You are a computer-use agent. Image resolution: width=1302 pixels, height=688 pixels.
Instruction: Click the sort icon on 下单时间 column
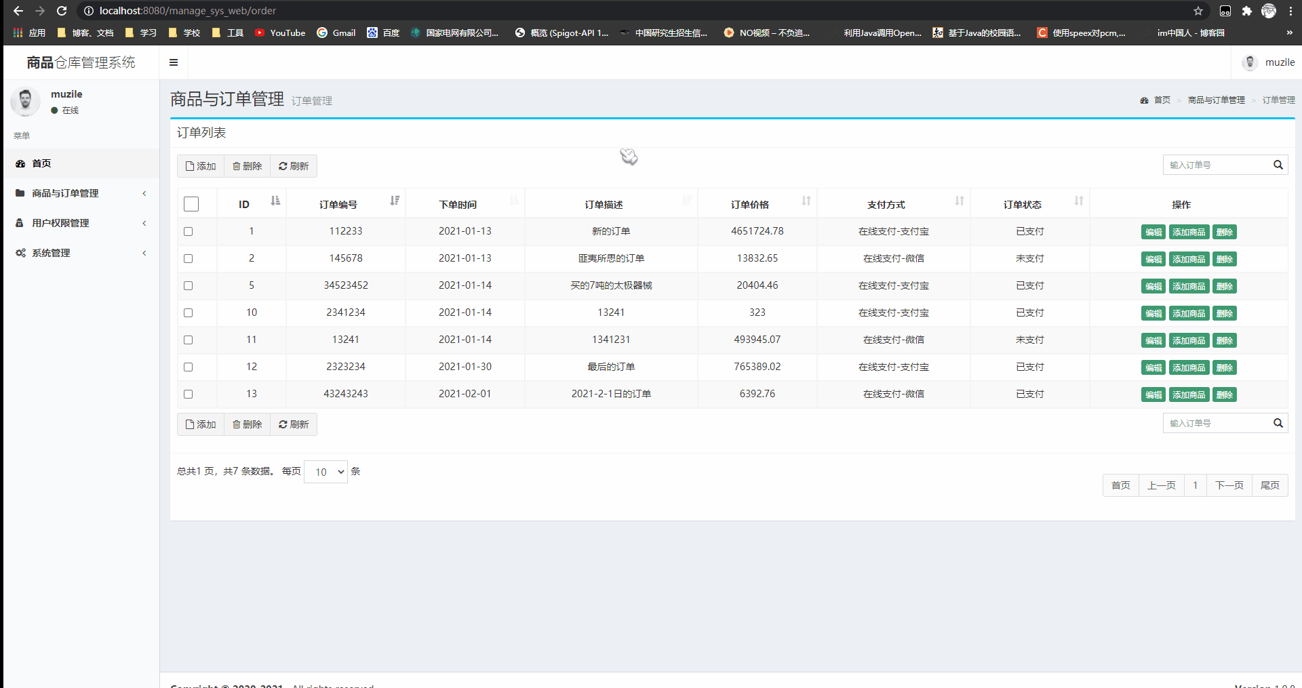click(514, 201)
